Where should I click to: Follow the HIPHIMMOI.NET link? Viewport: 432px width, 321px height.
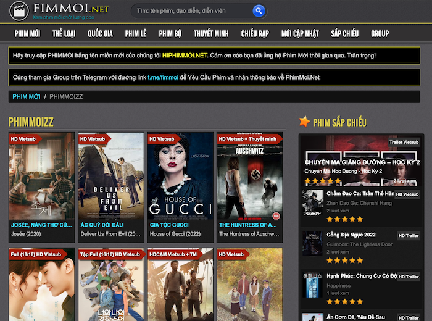(x=185, y=56)
